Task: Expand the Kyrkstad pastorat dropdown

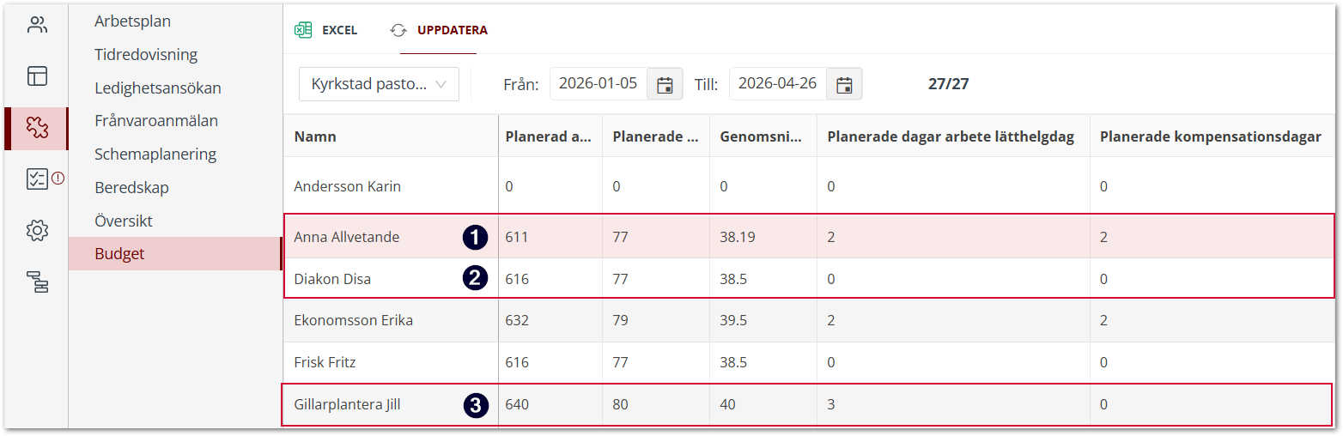Action: click(379, 84)
